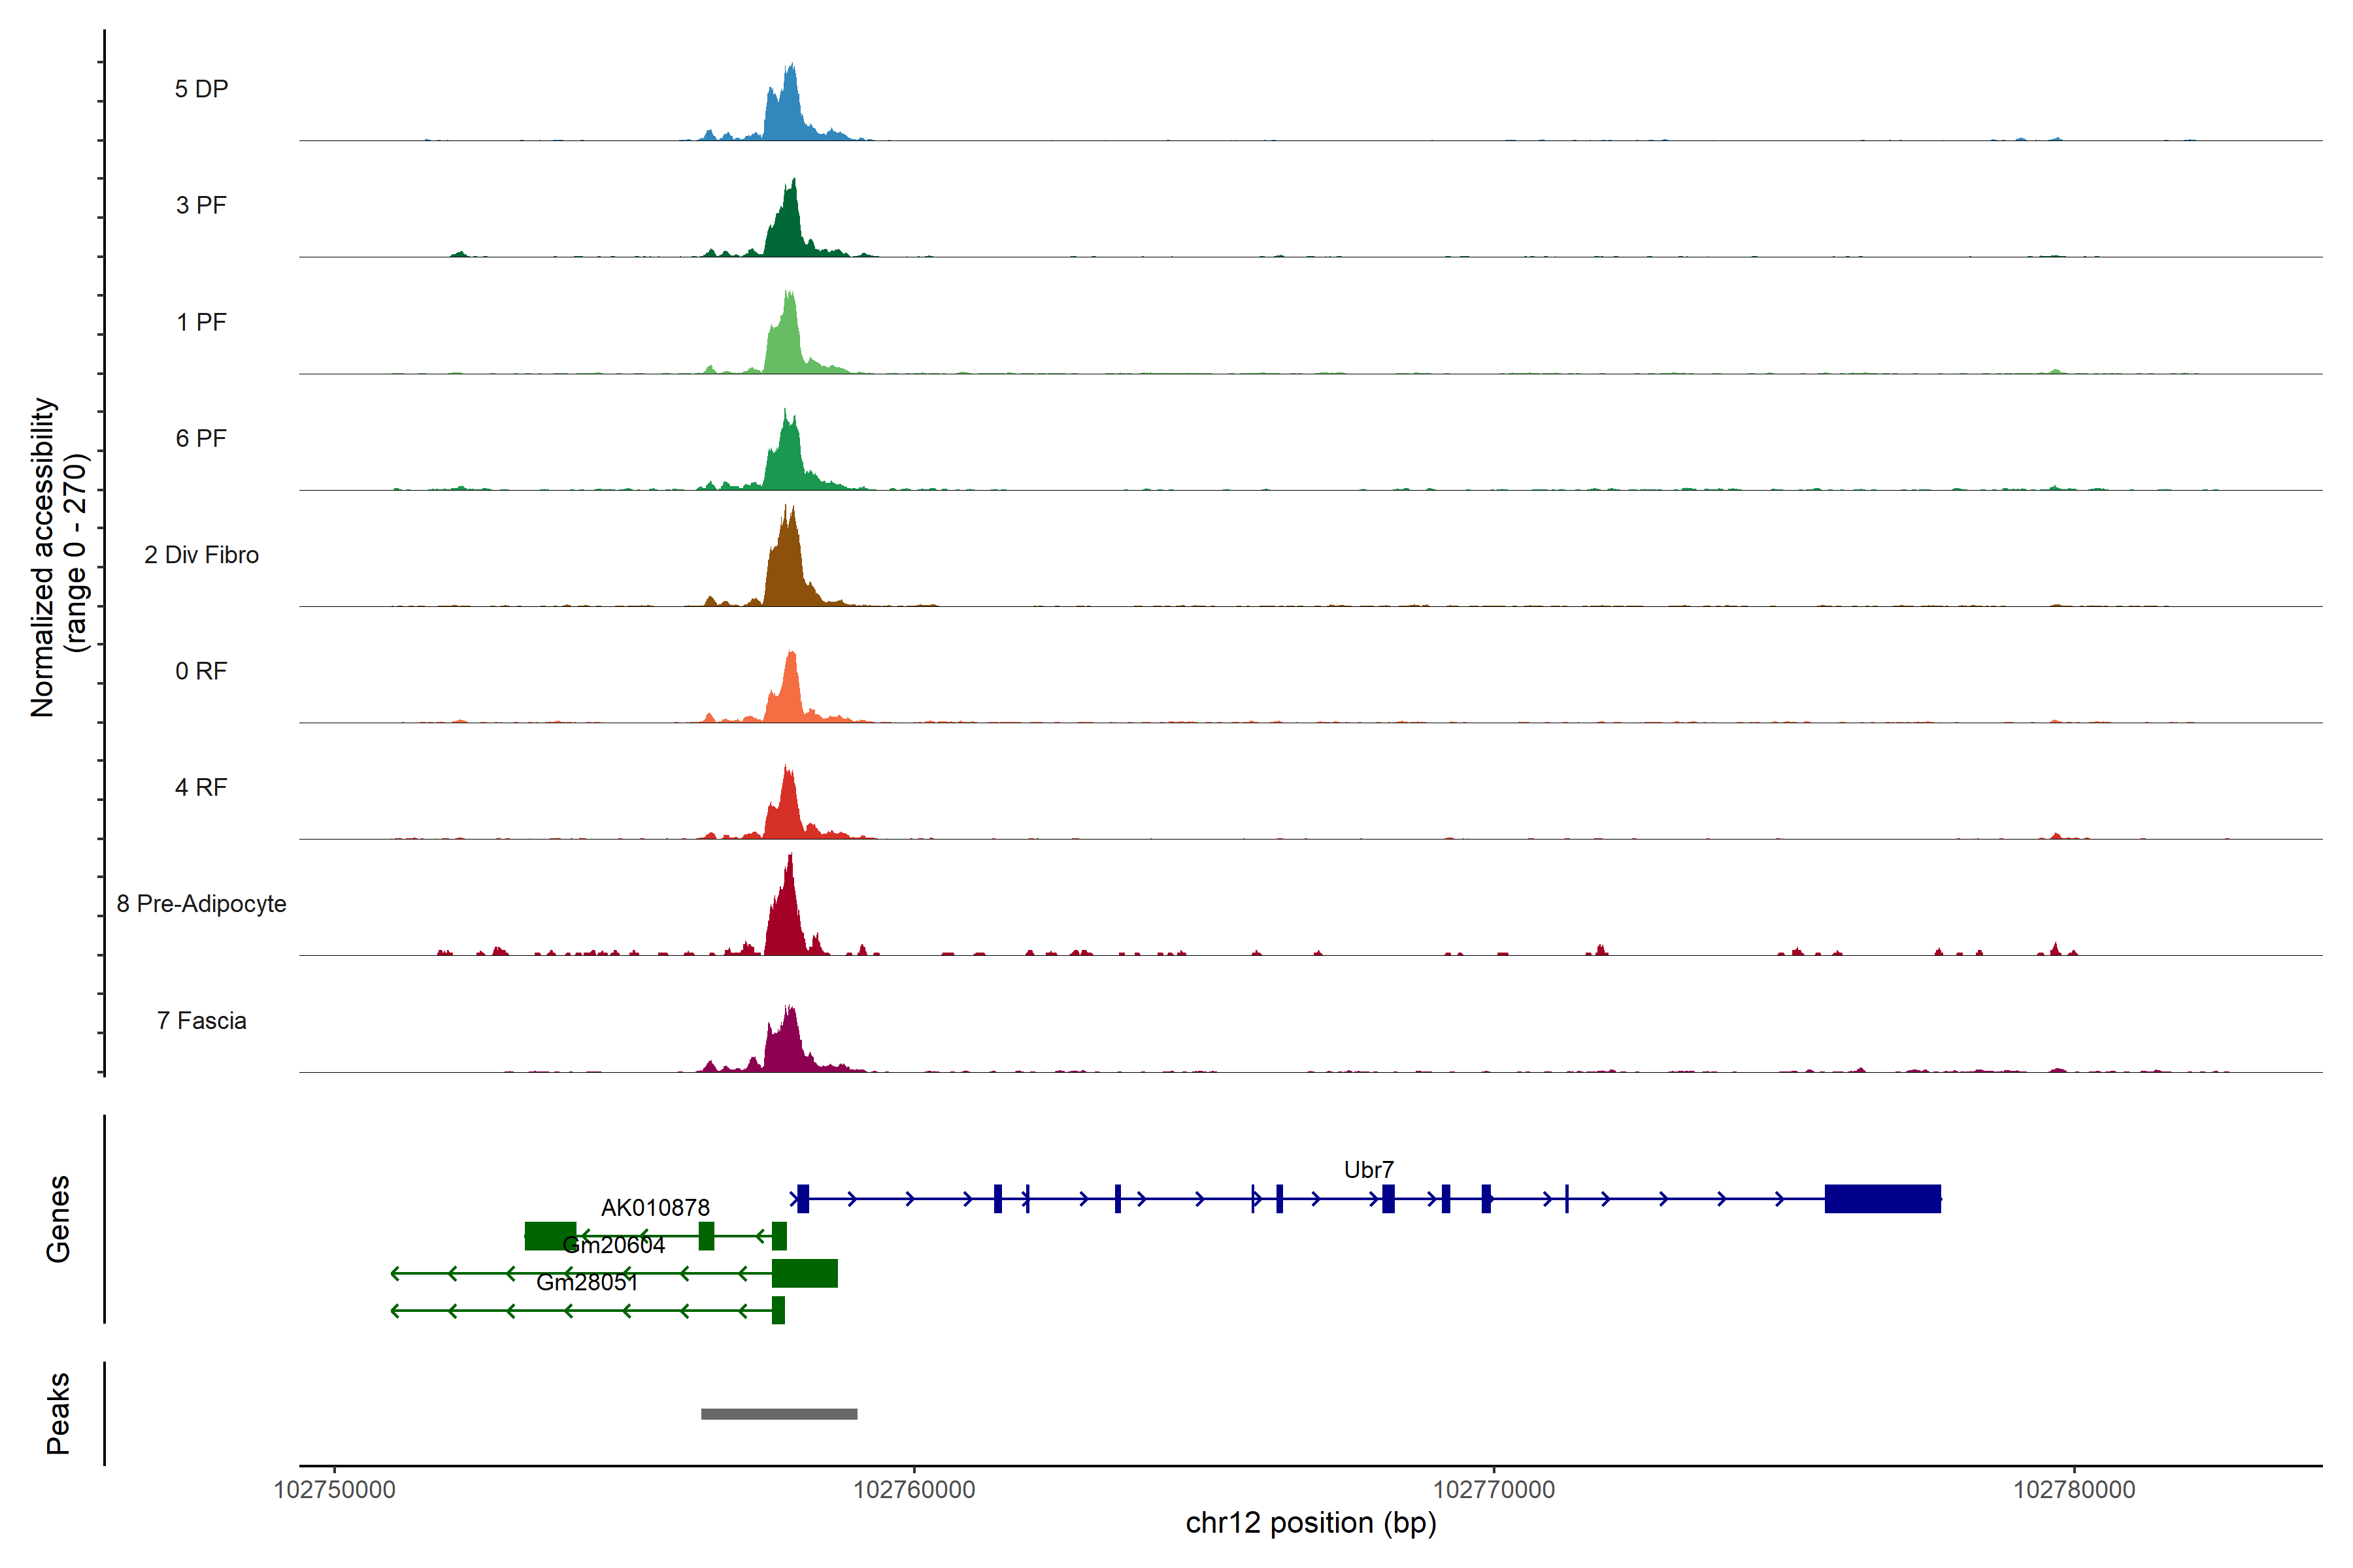Click the 5 DP track label
The height and width of the screenshot is (1568, 2353).
click(201, 89)
